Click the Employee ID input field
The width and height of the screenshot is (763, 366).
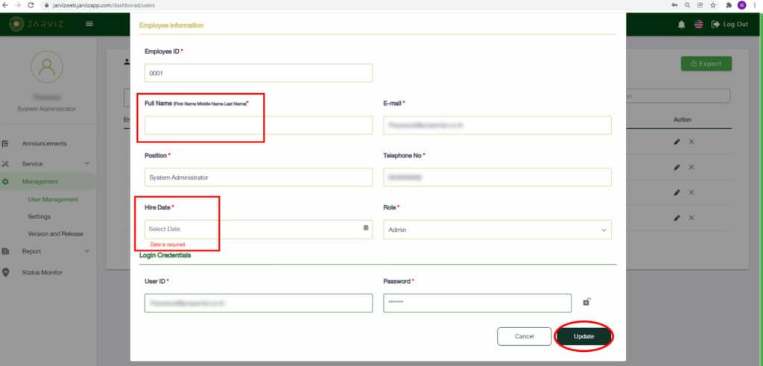[258, 73]
